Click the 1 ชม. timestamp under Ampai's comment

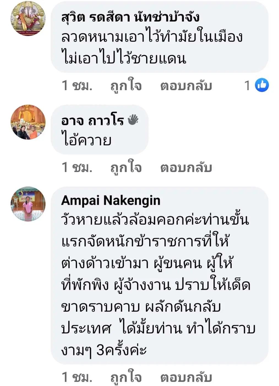77,377
